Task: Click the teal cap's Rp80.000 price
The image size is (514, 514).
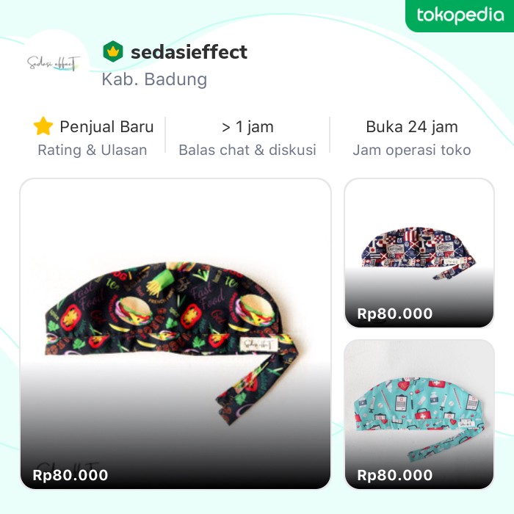Action: coord(395,475)
